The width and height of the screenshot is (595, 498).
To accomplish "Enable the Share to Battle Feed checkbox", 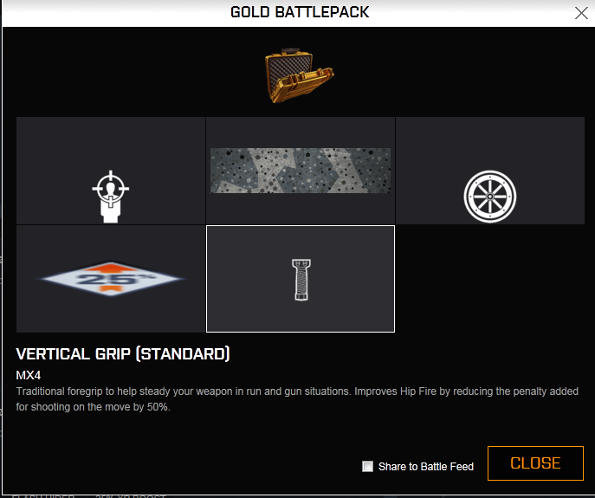I will (367, 466).
